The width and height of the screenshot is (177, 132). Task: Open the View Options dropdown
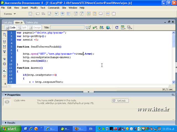click(123, 28)
